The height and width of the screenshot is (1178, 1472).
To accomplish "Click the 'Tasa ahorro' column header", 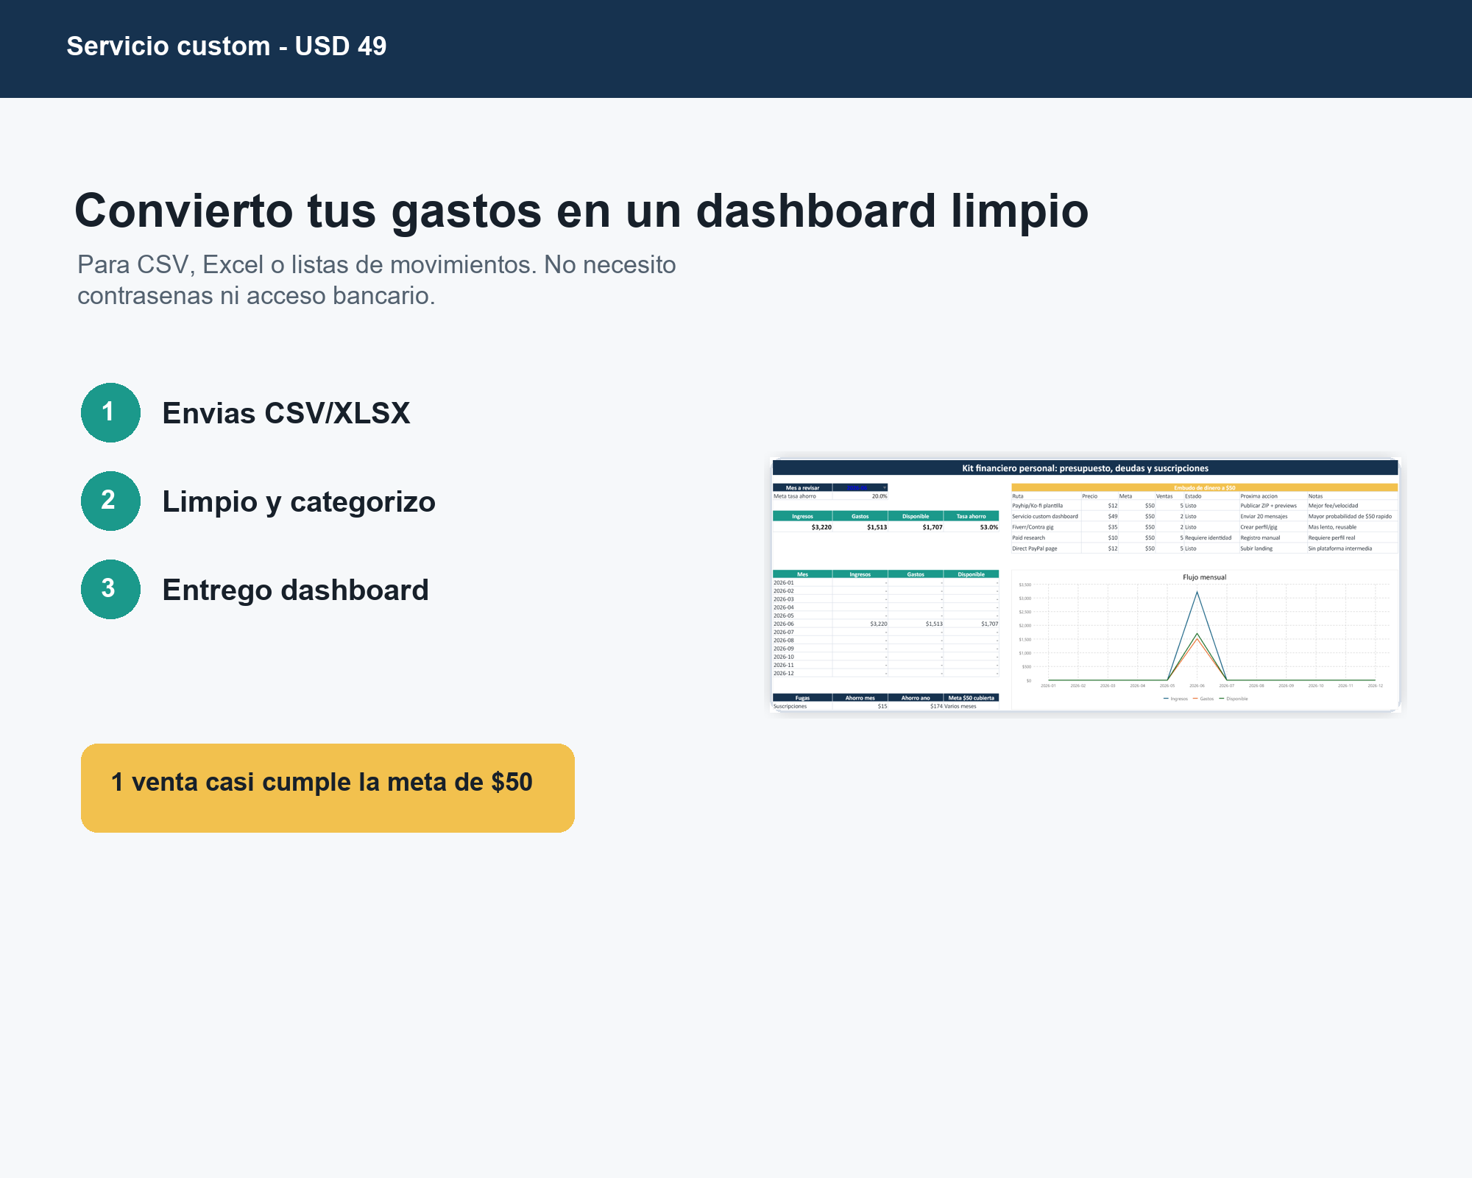I will 971,516.
